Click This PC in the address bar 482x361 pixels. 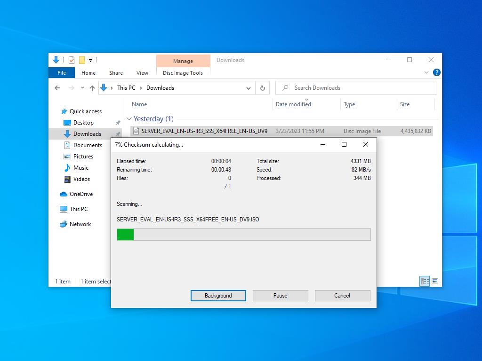pos(126,88)
